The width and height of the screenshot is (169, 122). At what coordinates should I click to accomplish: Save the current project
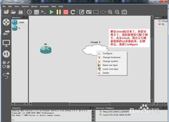click(21, 12)
